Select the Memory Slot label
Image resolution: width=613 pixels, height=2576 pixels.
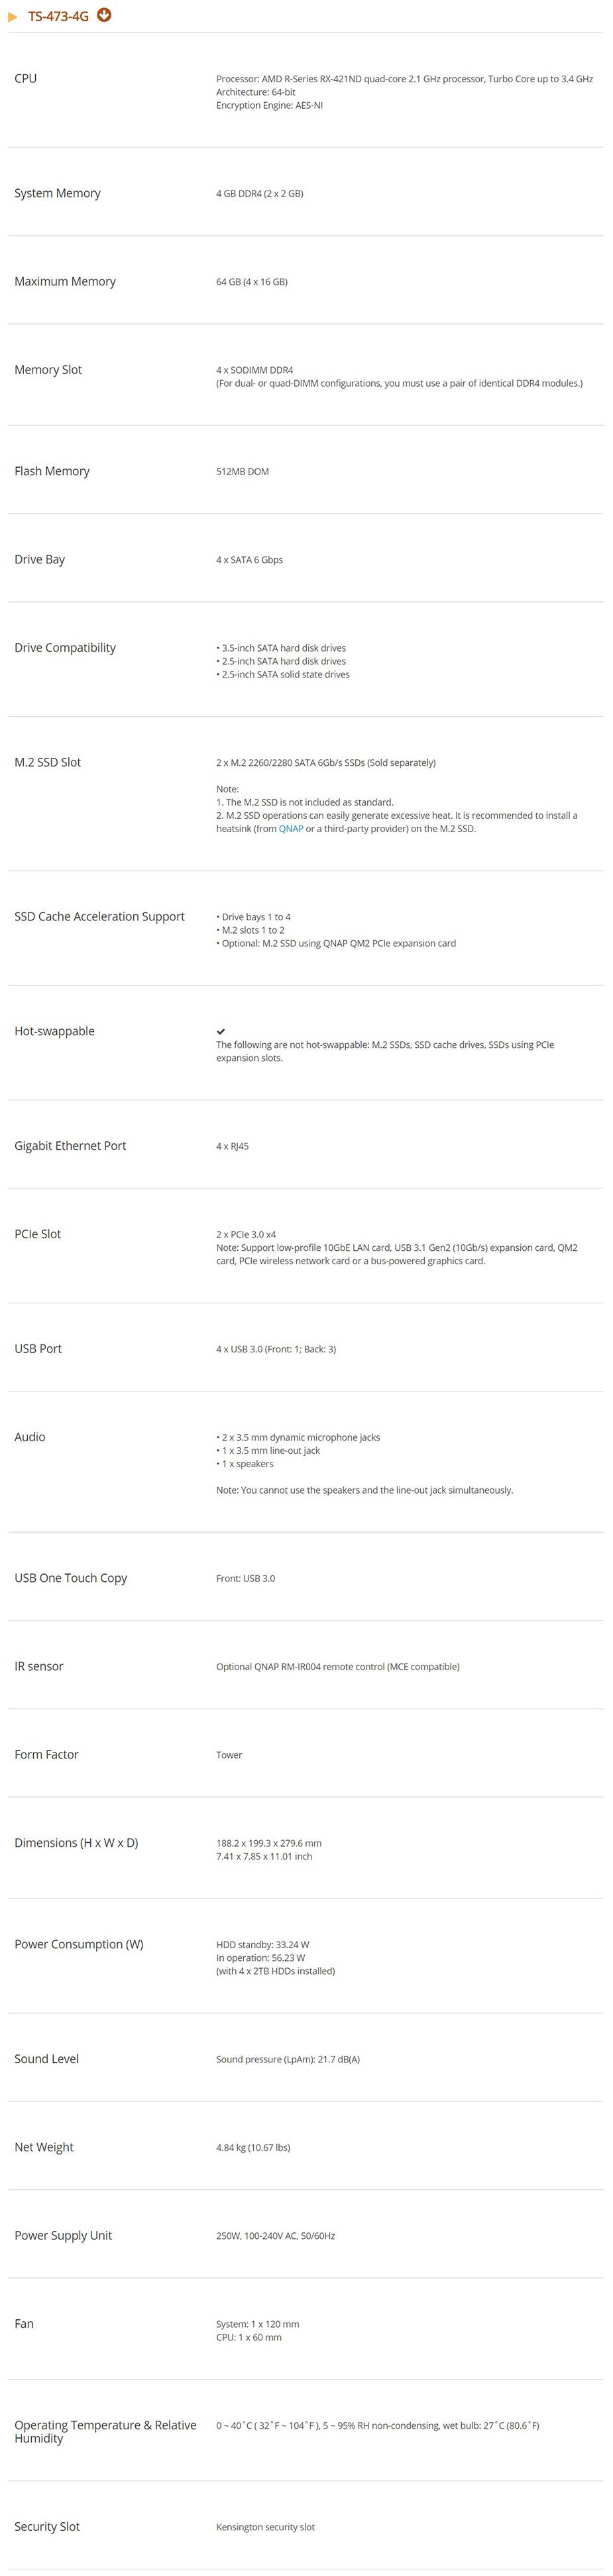tap(48, 370)
